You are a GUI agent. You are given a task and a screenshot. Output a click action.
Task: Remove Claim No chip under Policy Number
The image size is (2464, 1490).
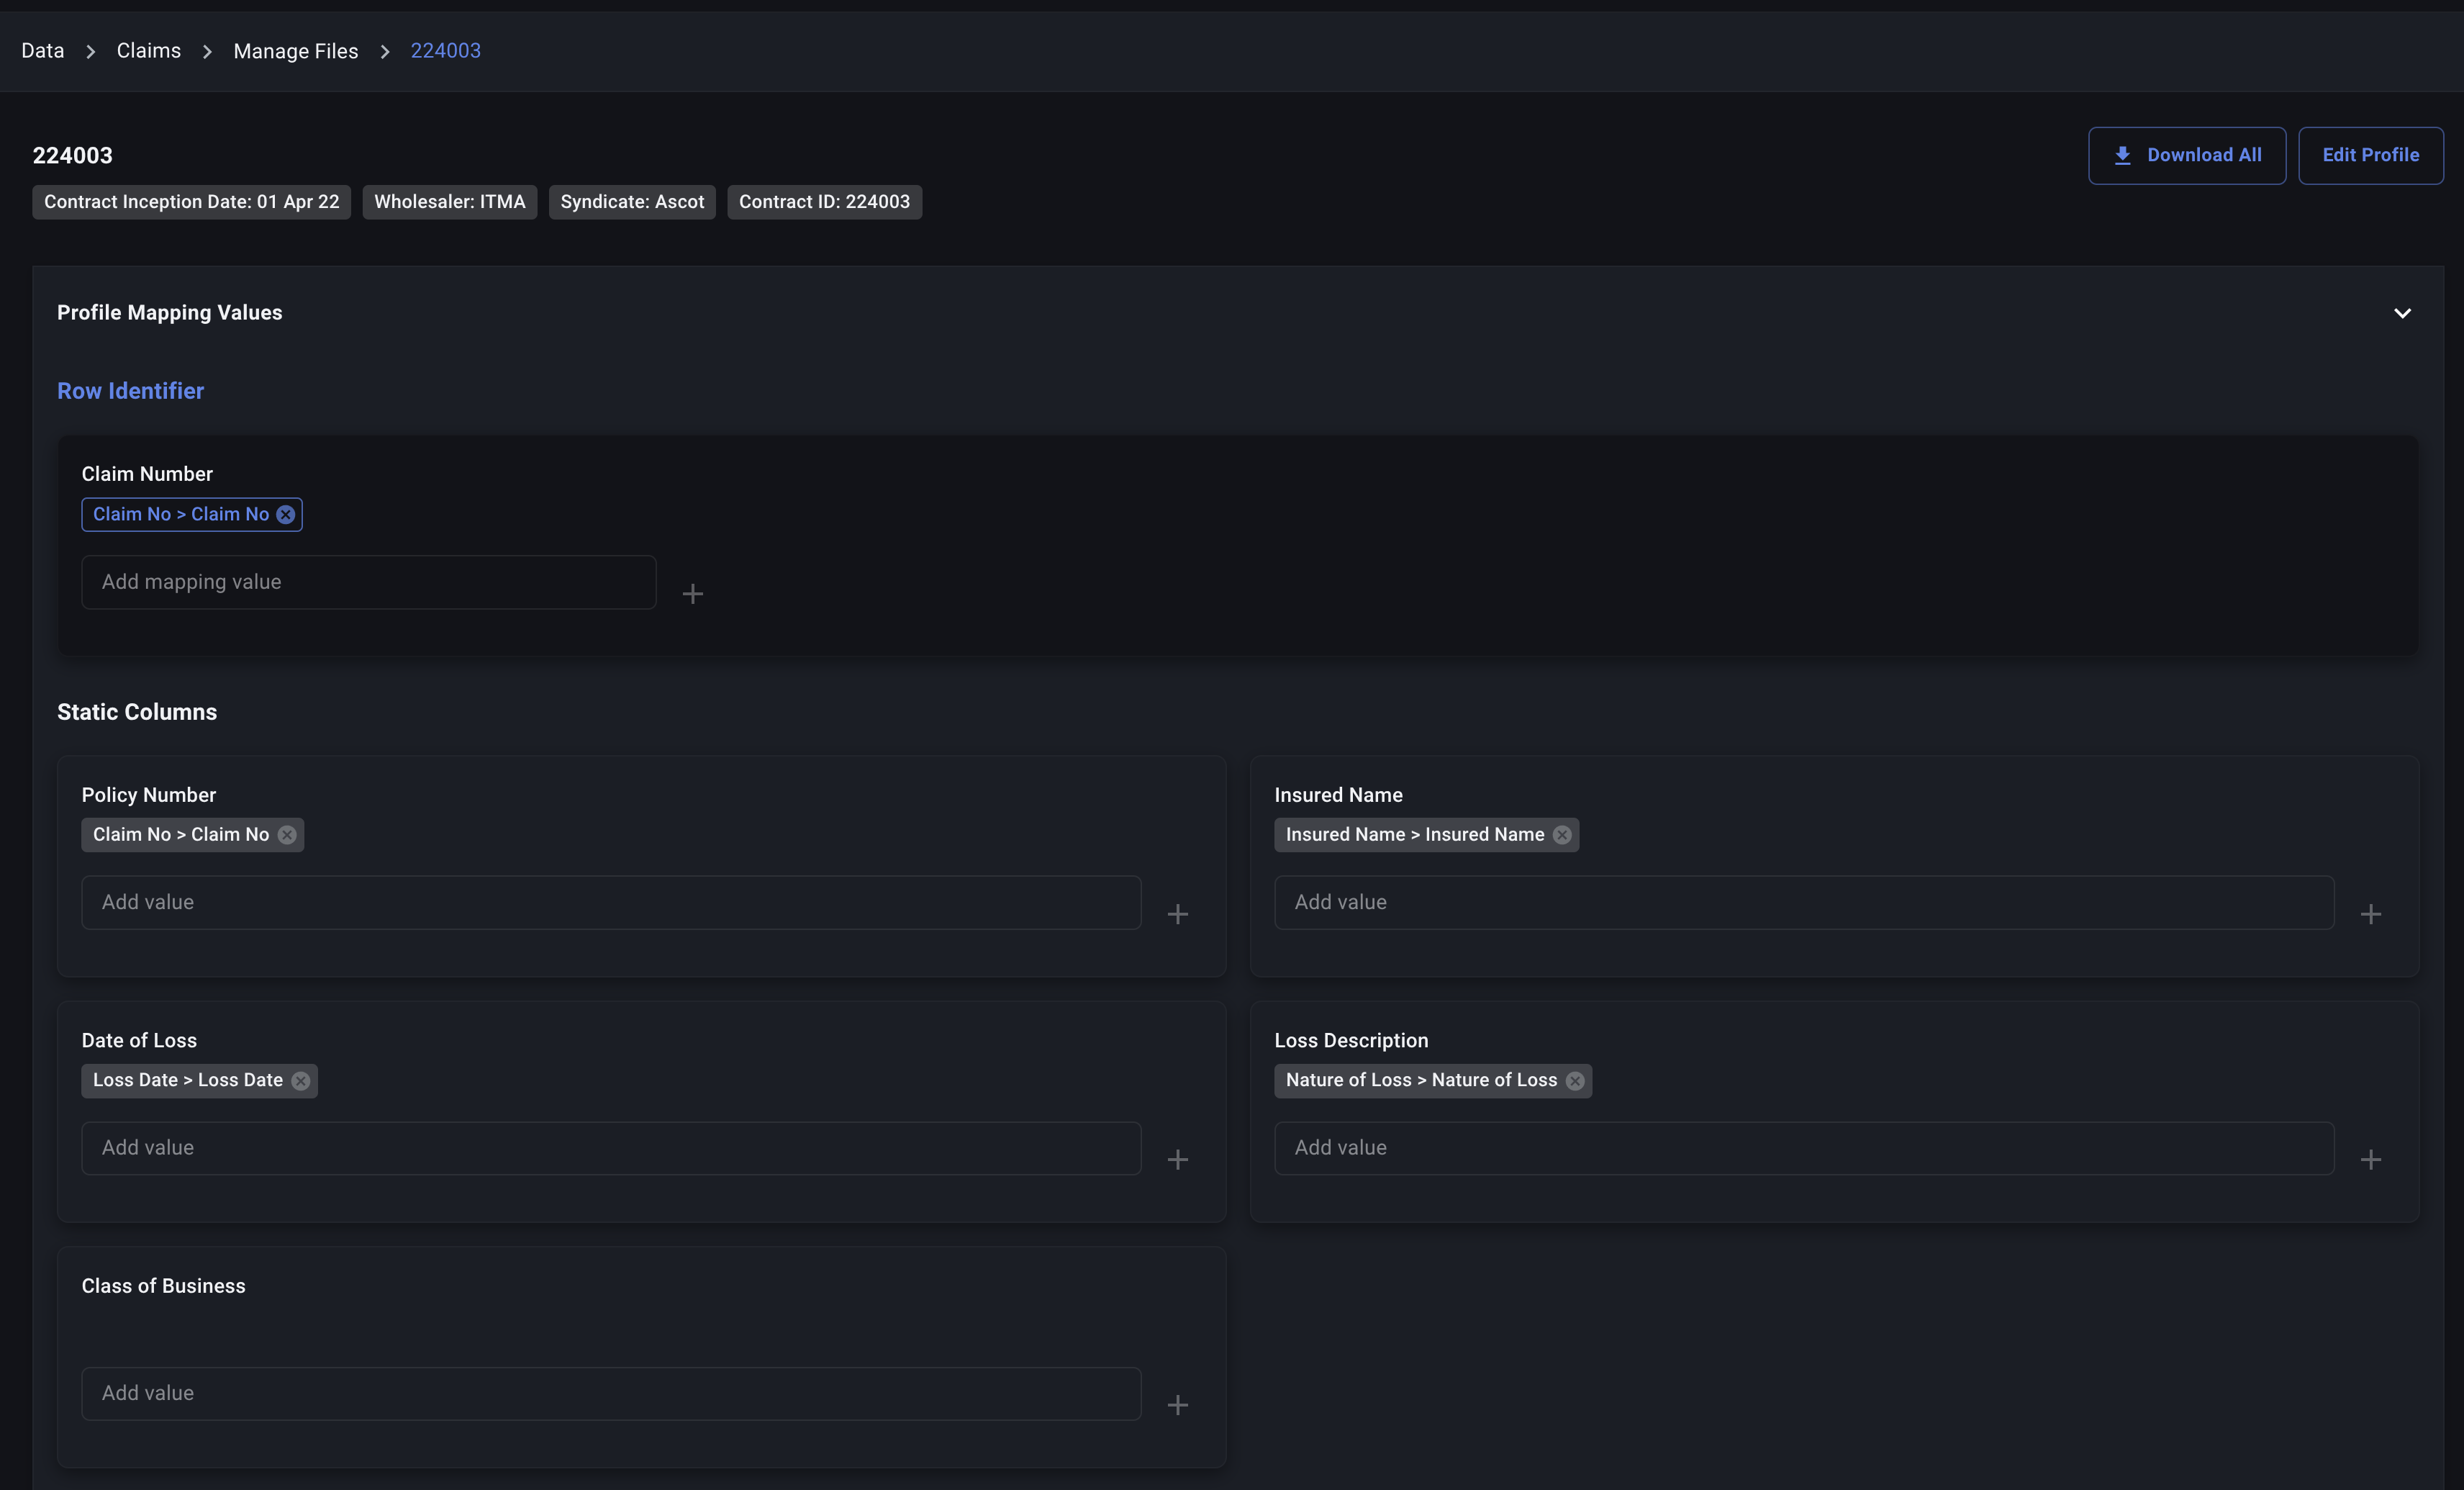[287, 835]
